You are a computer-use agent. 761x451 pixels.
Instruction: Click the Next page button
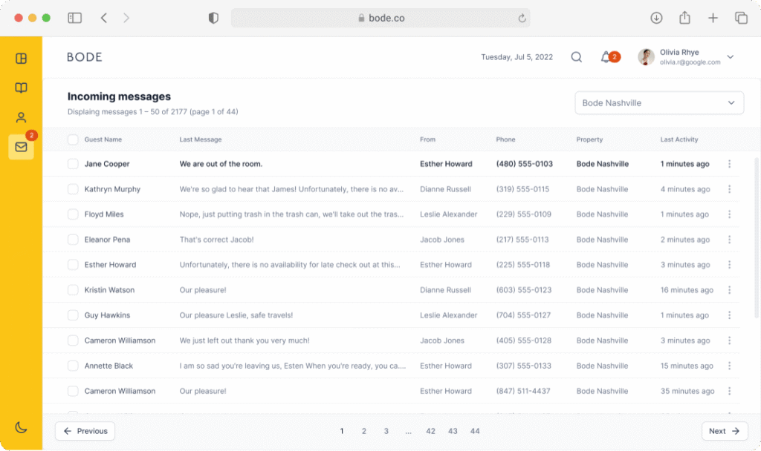point(725,431)
